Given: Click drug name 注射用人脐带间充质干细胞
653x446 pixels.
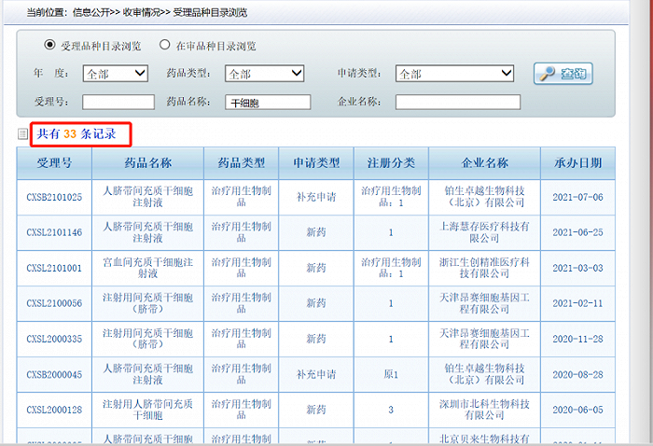Looking at the screenshot, I should [x=147, y=410].
